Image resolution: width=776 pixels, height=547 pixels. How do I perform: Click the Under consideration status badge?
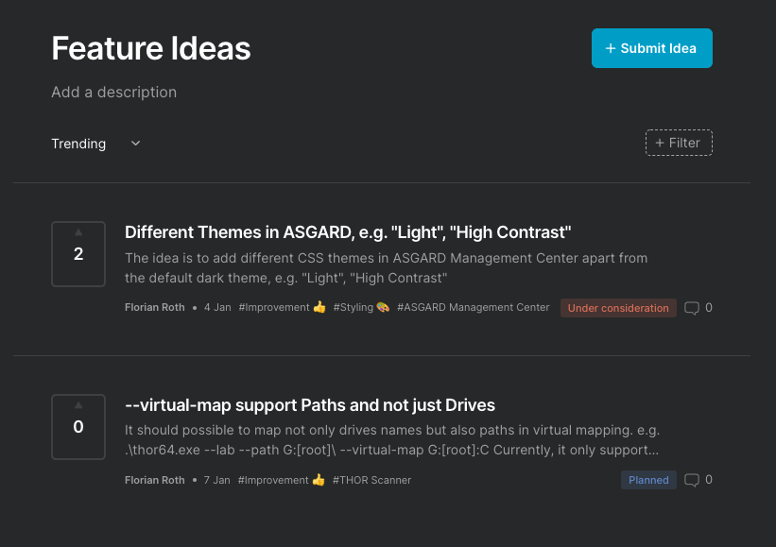click(x=618, y=308)
